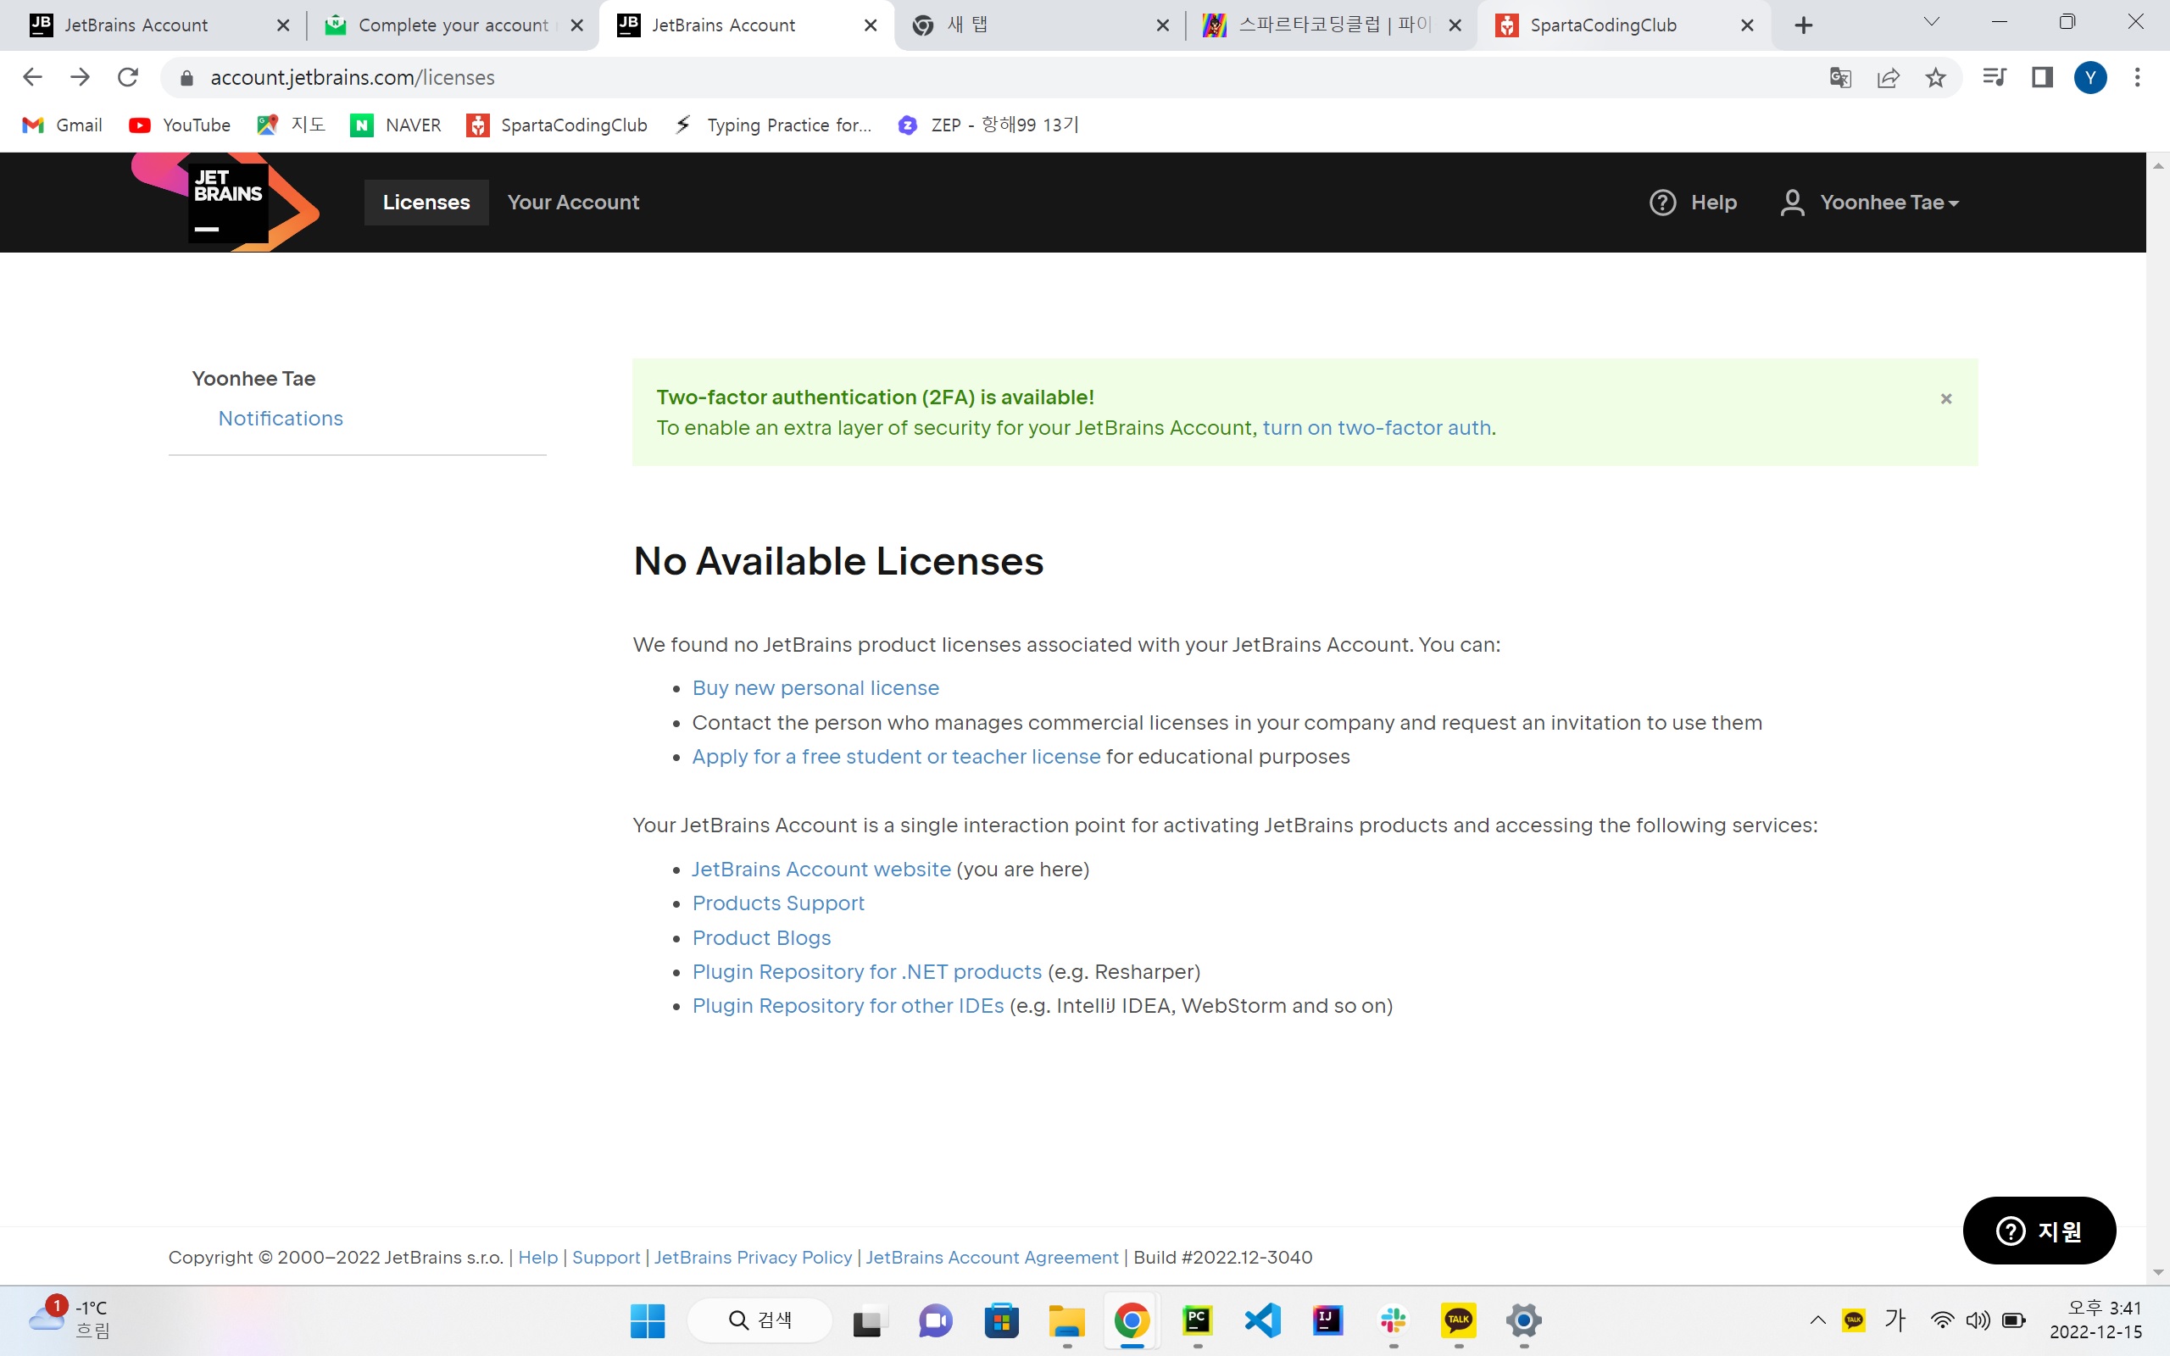
Task: Go back using browser back arrow
Action: click(x=32, y=77)
